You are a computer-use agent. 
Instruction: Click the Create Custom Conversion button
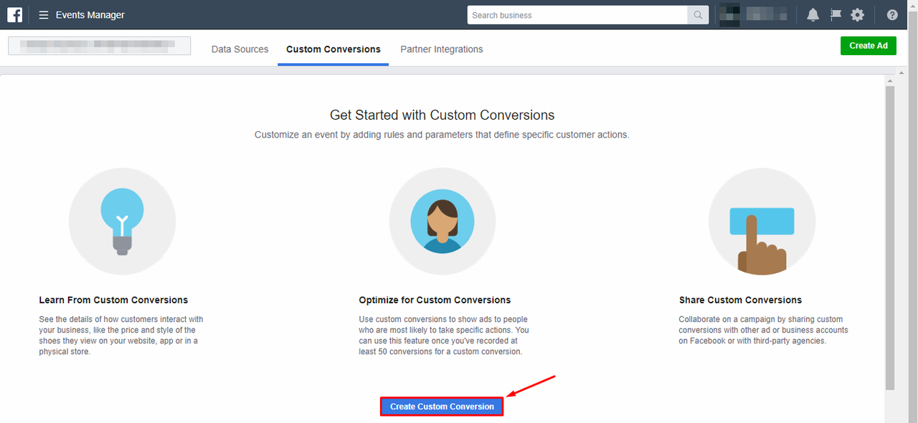pos(442,407)
